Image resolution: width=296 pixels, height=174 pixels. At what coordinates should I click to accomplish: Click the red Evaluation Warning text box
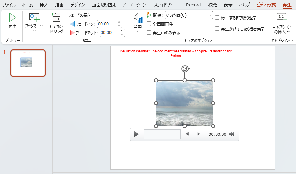pos(175,53)
